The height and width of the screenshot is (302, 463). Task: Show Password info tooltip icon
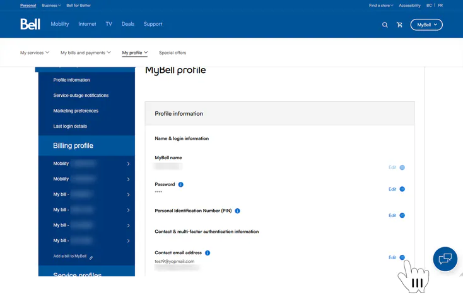click(x=180, y=184)
